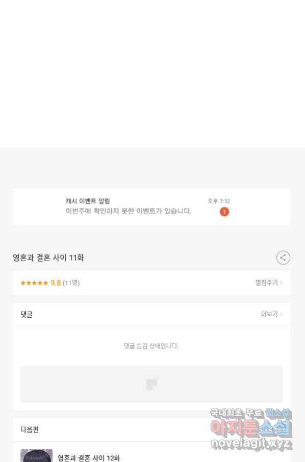Screen dimensions: 305x462
Task: Select the 다음편 section header
Action: coord(30,429)
